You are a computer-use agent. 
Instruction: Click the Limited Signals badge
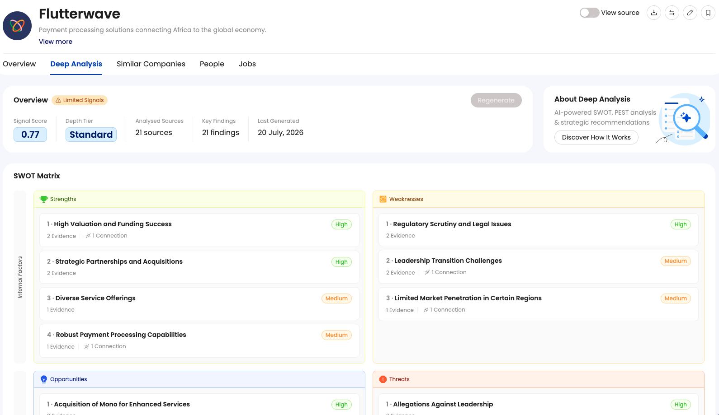click(80, 100)
